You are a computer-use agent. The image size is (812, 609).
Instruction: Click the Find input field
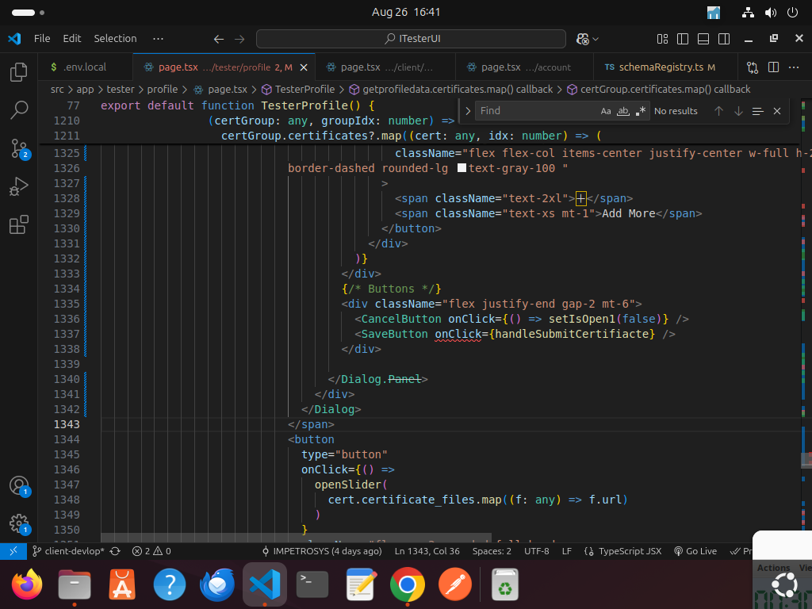tap(535, 111)
